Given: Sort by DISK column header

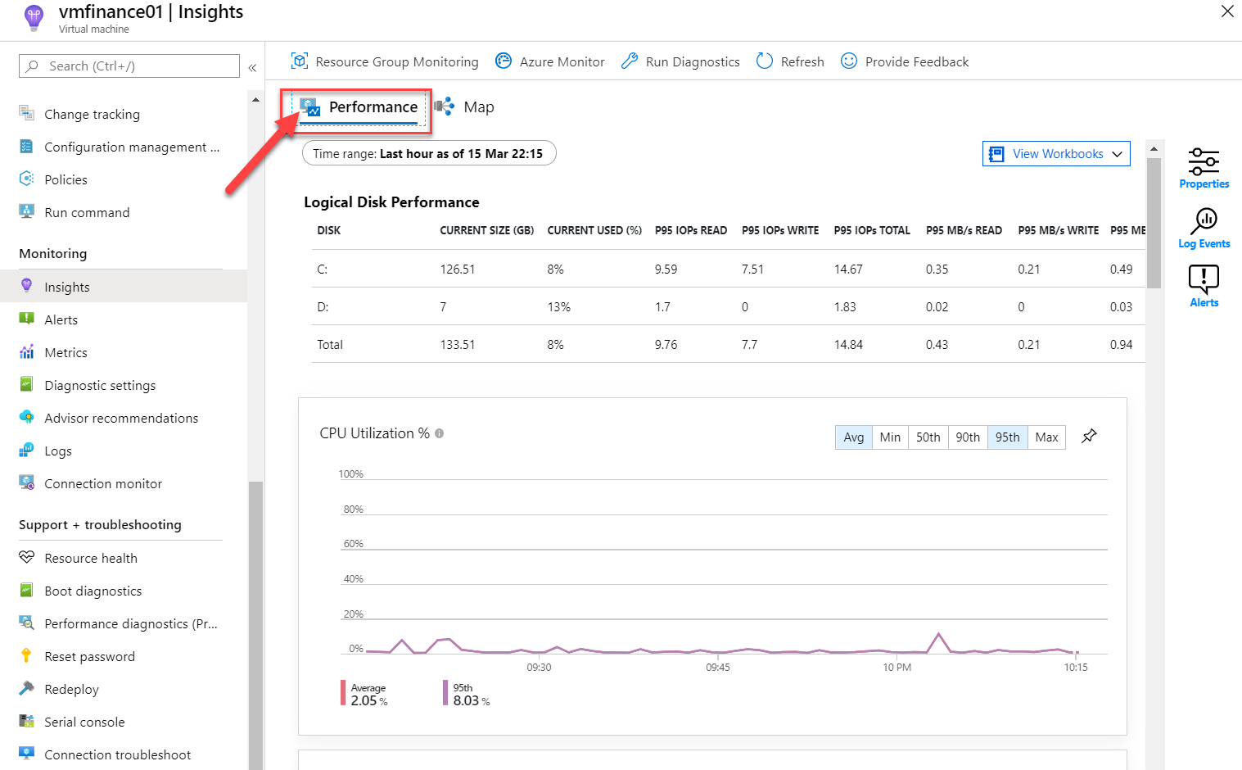Looking at the screenshot, I should coord(329,230).
